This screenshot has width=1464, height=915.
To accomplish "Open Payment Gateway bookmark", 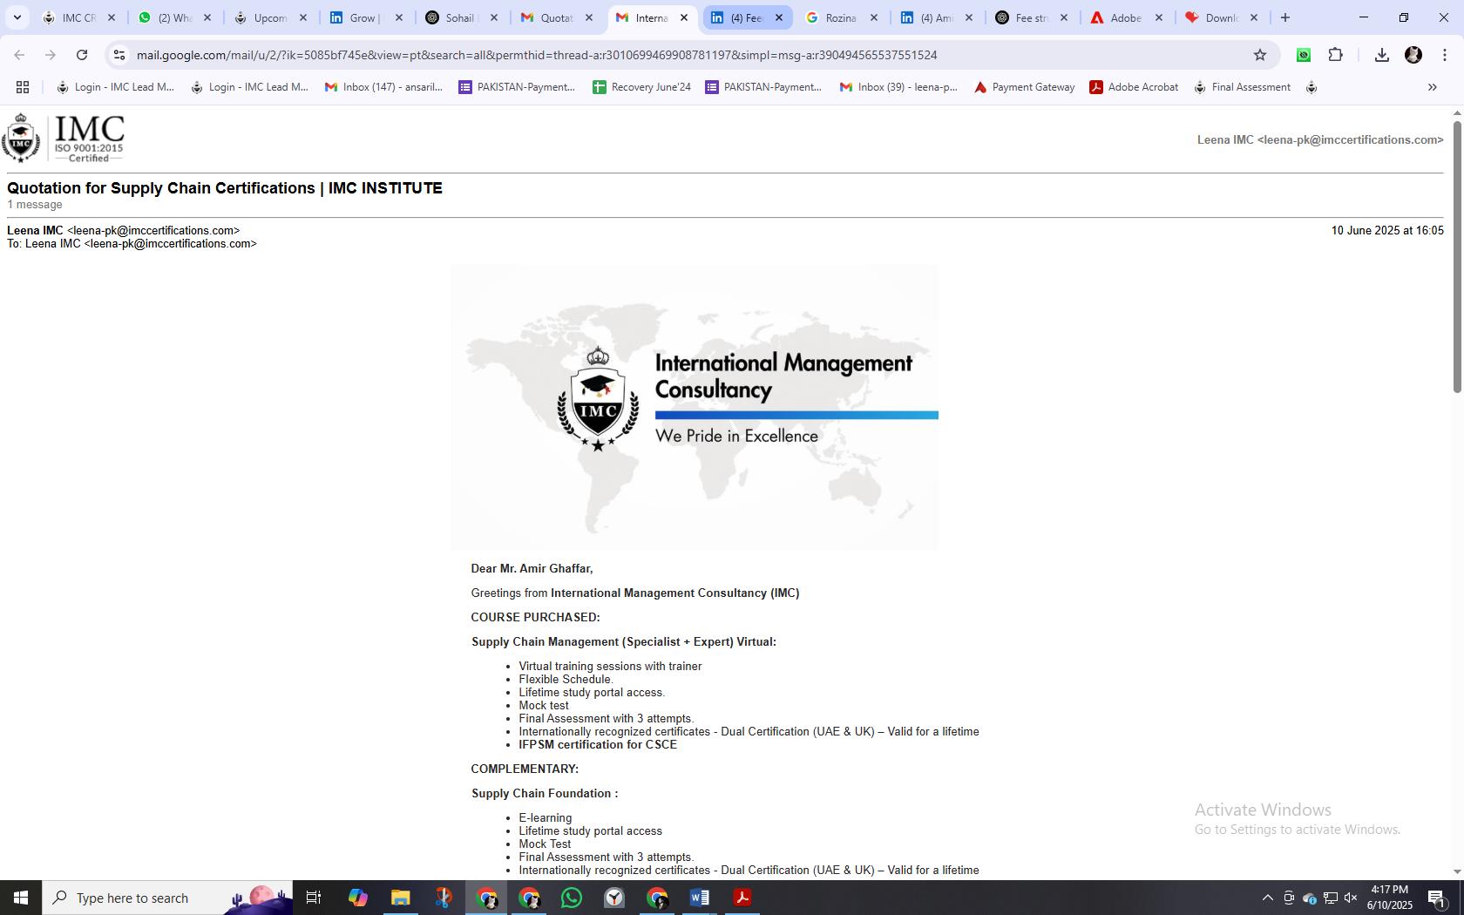I will pos(1024,87).
